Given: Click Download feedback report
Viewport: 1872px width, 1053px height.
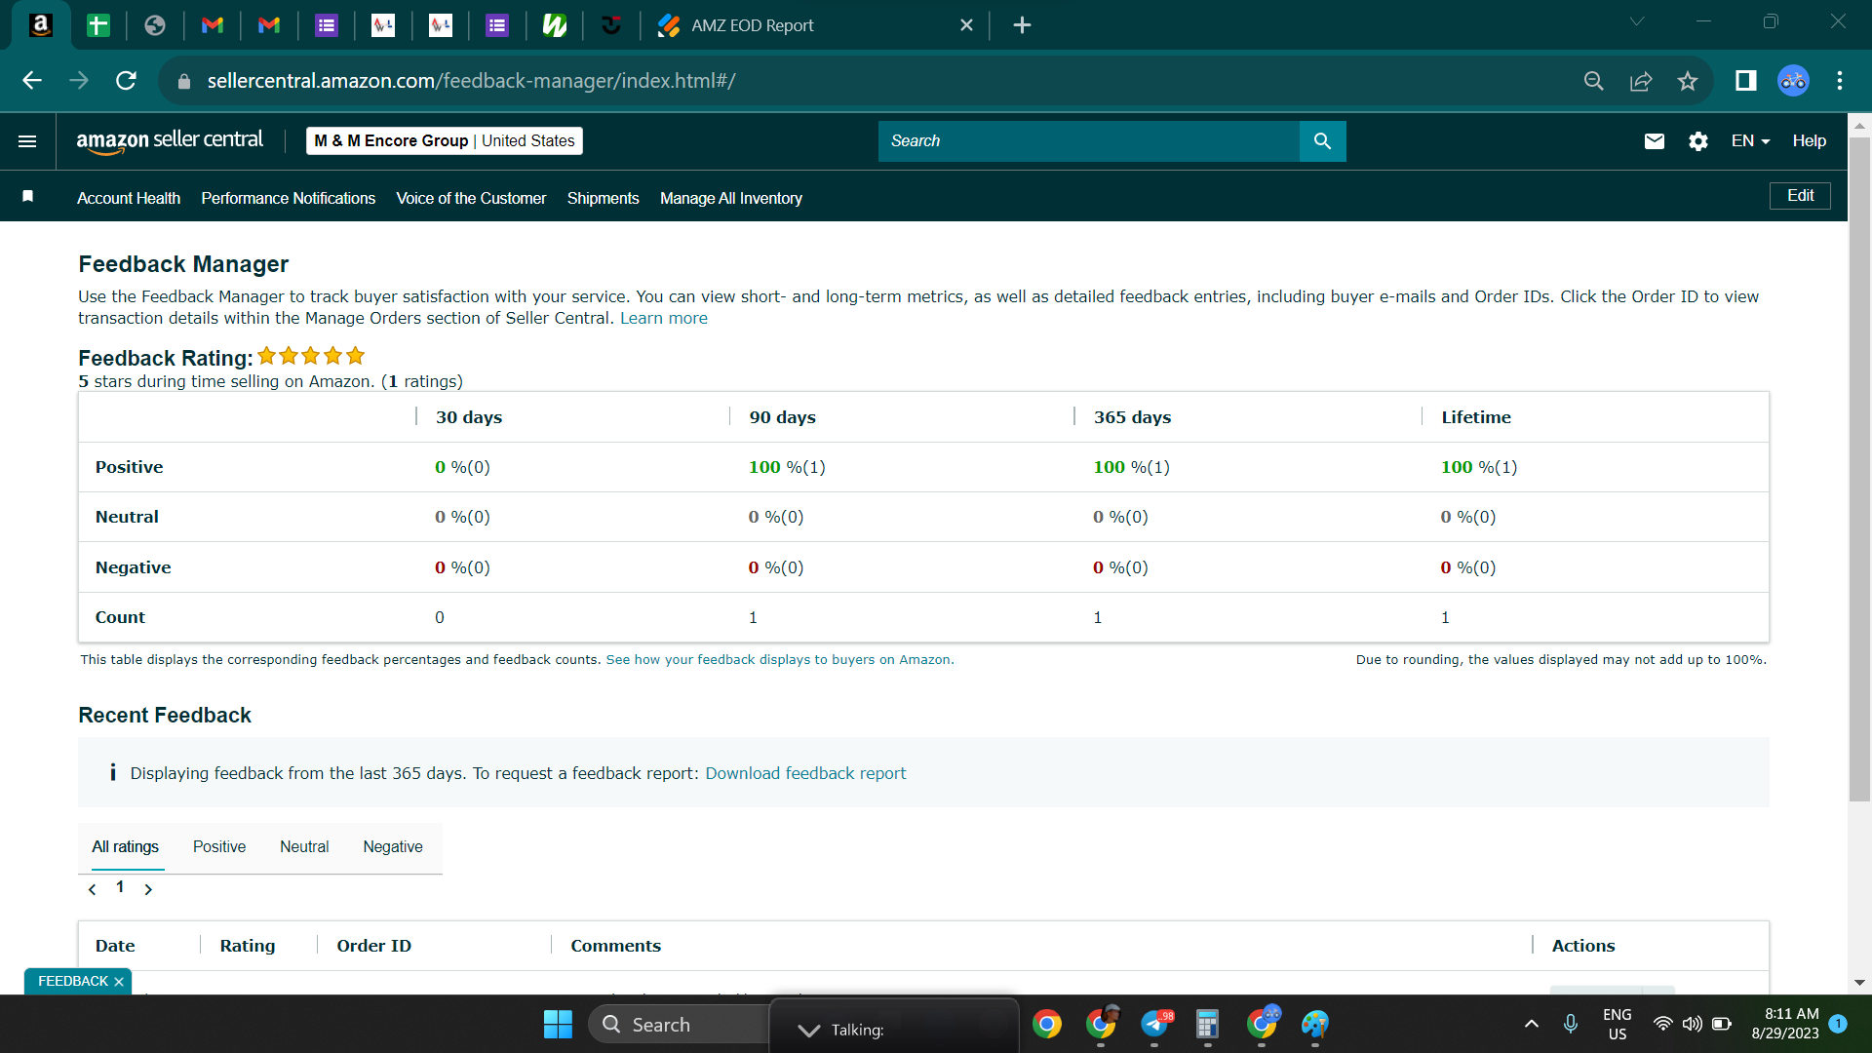Looking at the screenshot, I should 805,774.
